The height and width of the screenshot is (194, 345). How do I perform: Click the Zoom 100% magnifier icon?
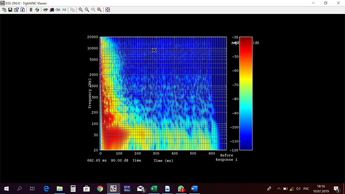(93, 9)
